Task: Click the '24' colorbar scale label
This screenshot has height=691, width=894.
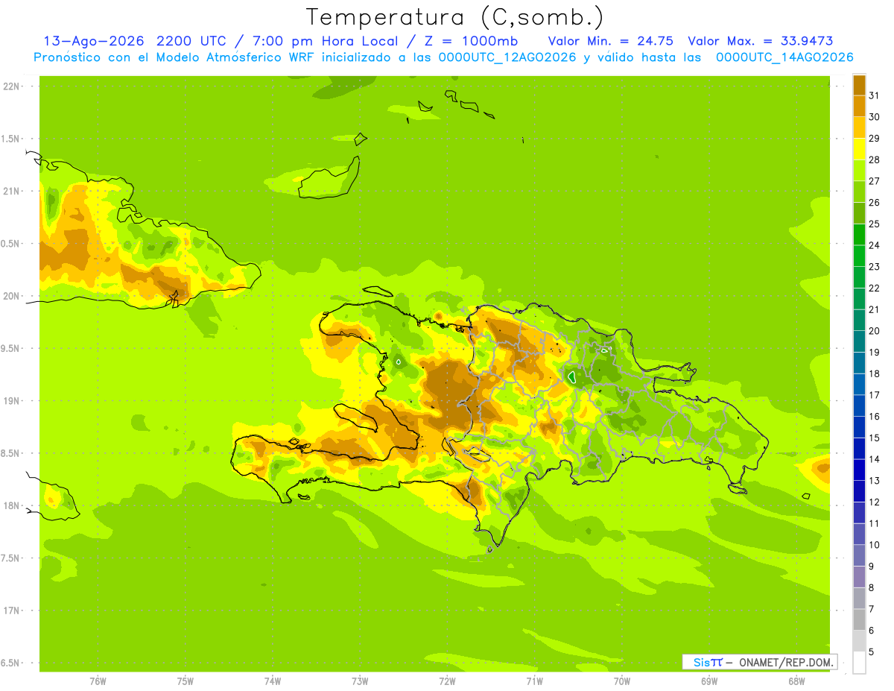Action: coord(875,245)
